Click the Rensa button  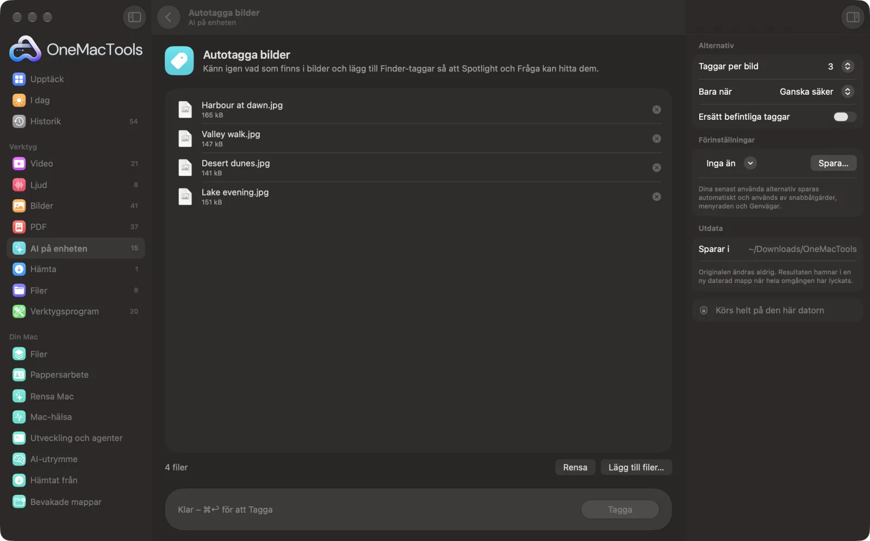[x=575, y=467]
